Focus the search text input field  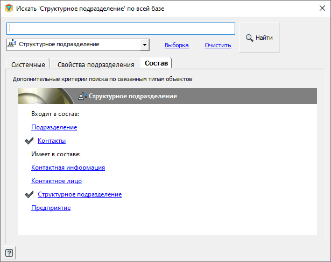pyautogui.click(x=121, y=28)
